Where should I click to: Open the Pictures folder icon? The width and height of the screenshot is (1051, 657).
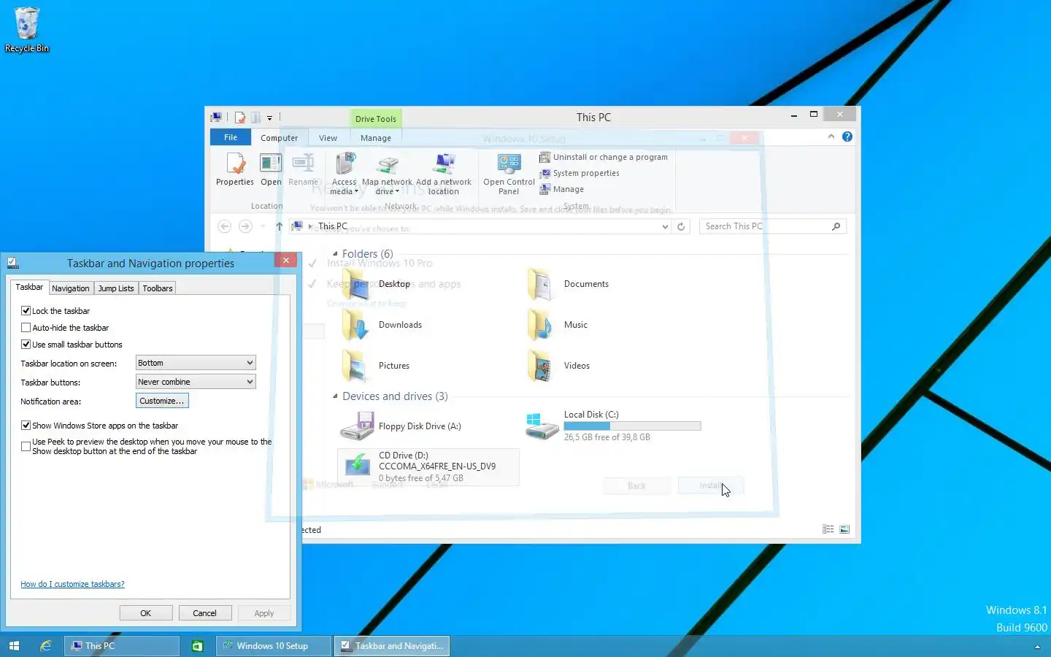pyautogui.click(x=356, y=366)
